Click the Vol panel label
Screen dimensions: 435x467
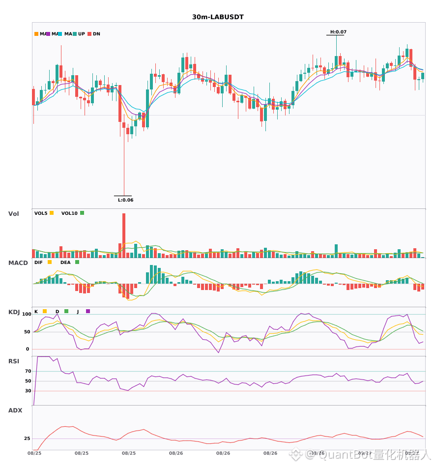pos(14,213)
